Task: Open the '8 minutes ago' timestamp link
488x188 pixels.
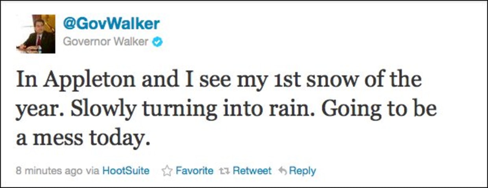Action: pyautogui.click(x=50, y=171)
